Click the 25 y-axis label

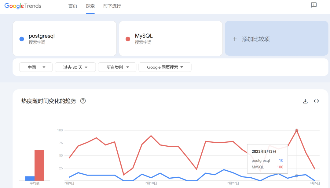pyautogui.click(x=61, y=168)
